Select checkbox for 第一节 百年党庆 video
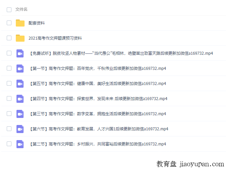Image resolution: width=226 pixels, height=169 pixels. tap(9, 69)
